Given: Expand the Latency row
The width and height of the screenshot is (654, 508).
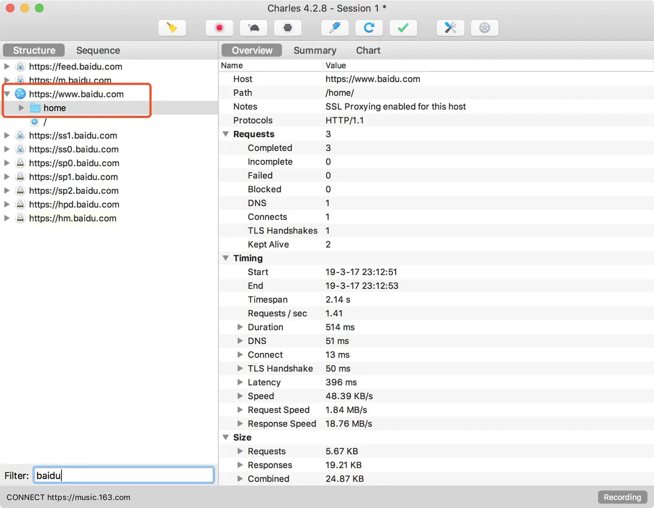Looking at the screenshot, I should 240,382.
